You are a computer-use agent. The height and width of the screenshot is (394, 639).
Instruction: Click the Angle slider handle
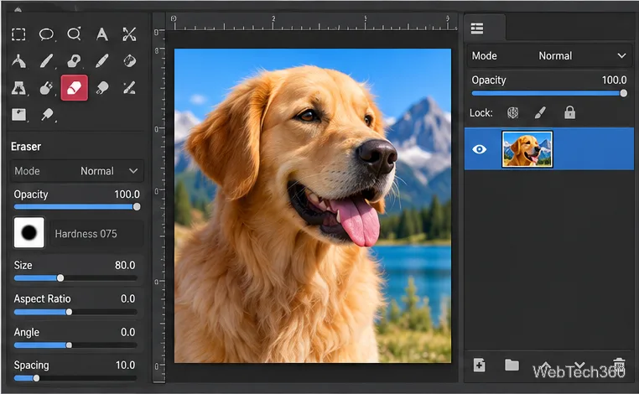(69, 345)
